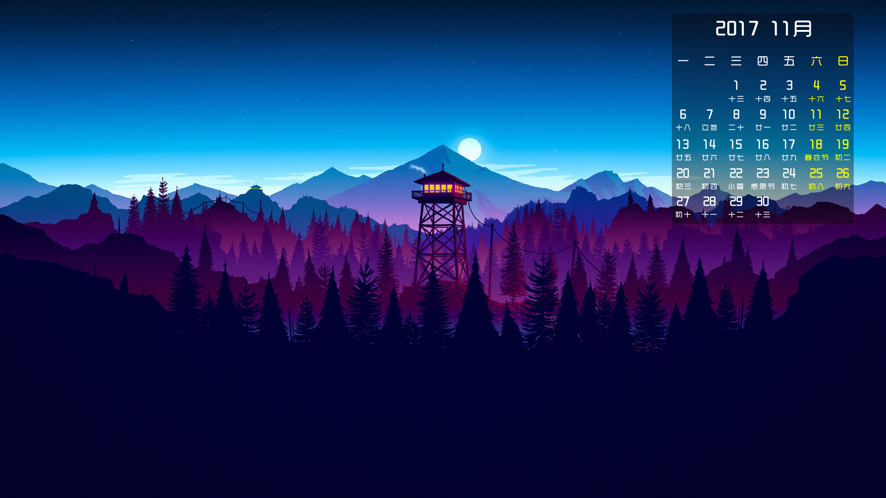Click the full moon on the wallpaper
Viewport: 886px width, 498px height.
(x=470, y=149)
